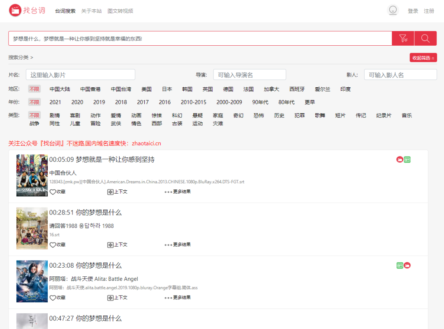Select 悬疑 genre filter
Viewport: 444px width, 329px height.
[x=197, y=115]
